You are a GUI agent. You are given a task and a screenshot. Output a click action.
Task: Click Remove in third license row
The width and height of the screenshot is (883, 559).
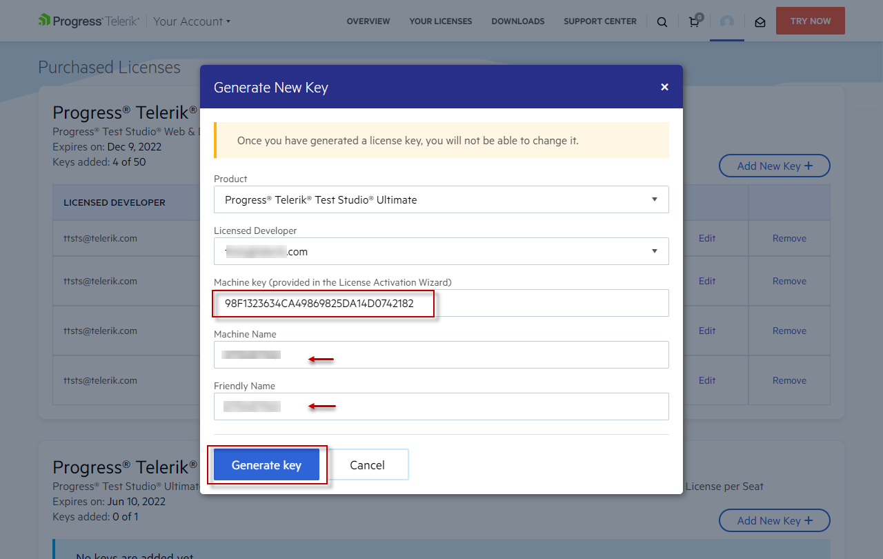point(789,331)
